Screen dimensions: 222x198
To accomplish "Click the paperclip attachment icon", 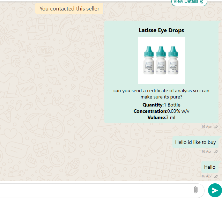I will click(196, 190).
